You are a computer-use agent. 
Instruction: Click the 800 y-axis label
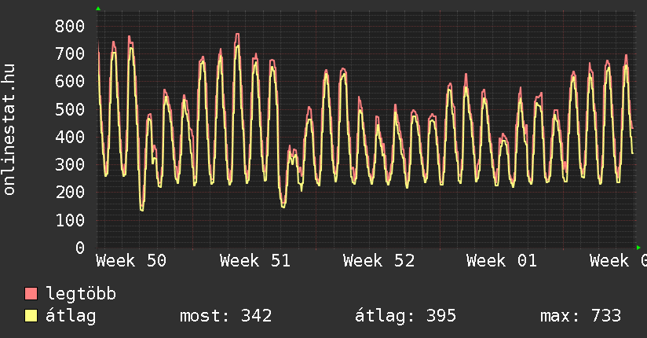(69, 26)
